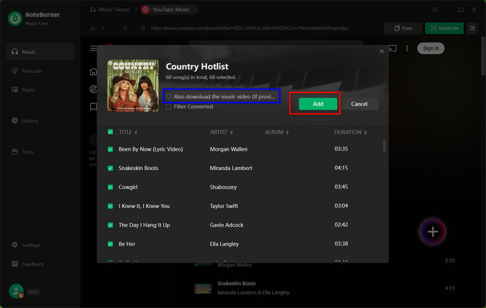This screenshot has height=308, width=486.
Task: Enable the Filter Converted checkbox
Action: pos(168,107)
